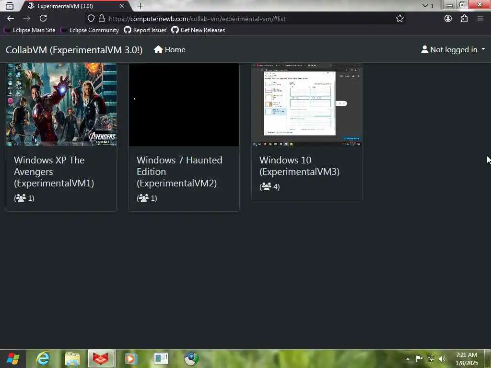Viewport: 491px width, 368px height.
Task: Go to the Home navigation link
Action: coord(170,50)
